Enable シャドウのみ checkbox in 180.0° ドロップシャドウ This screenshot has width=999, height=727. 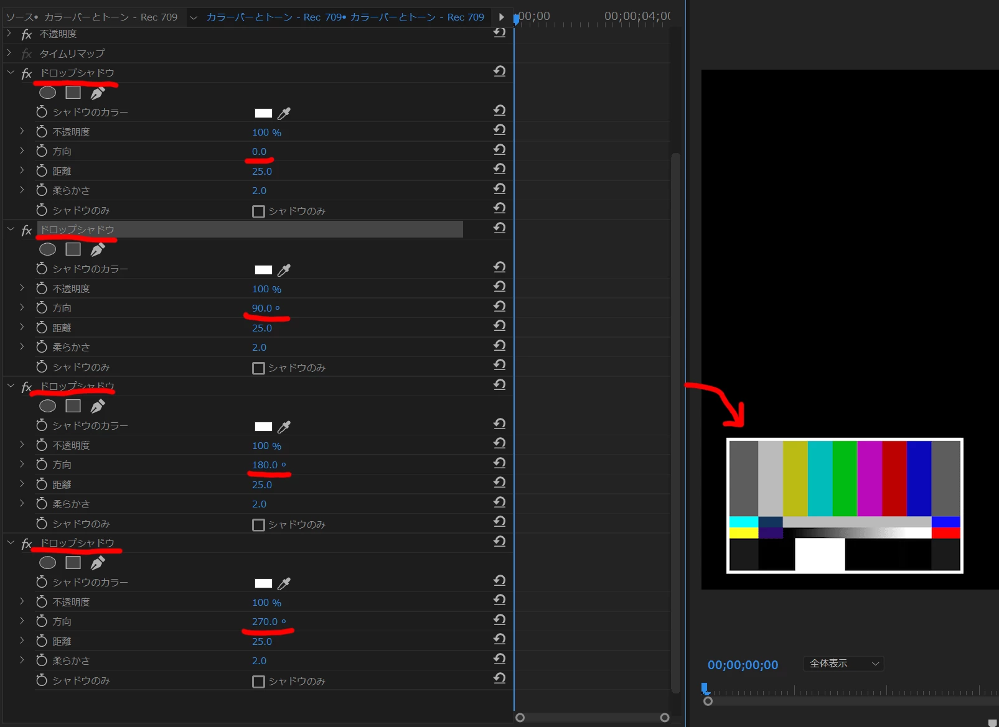pyautogui.click(x=258, y=525)
